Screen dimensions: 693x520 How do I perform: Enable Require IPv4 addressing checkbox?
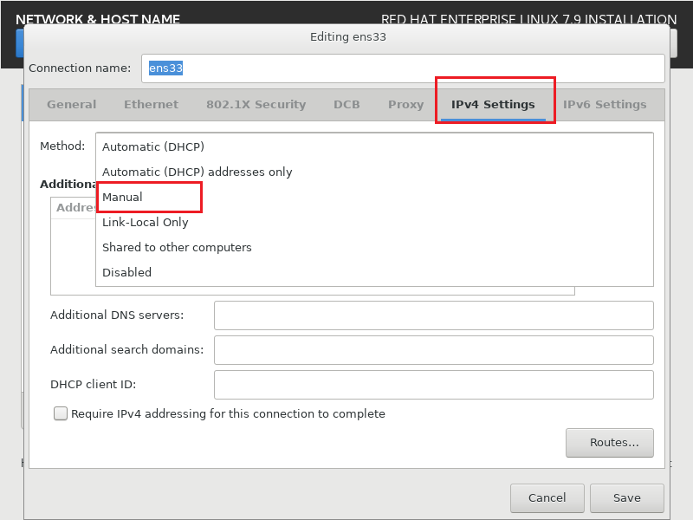(x=61, y=413)
